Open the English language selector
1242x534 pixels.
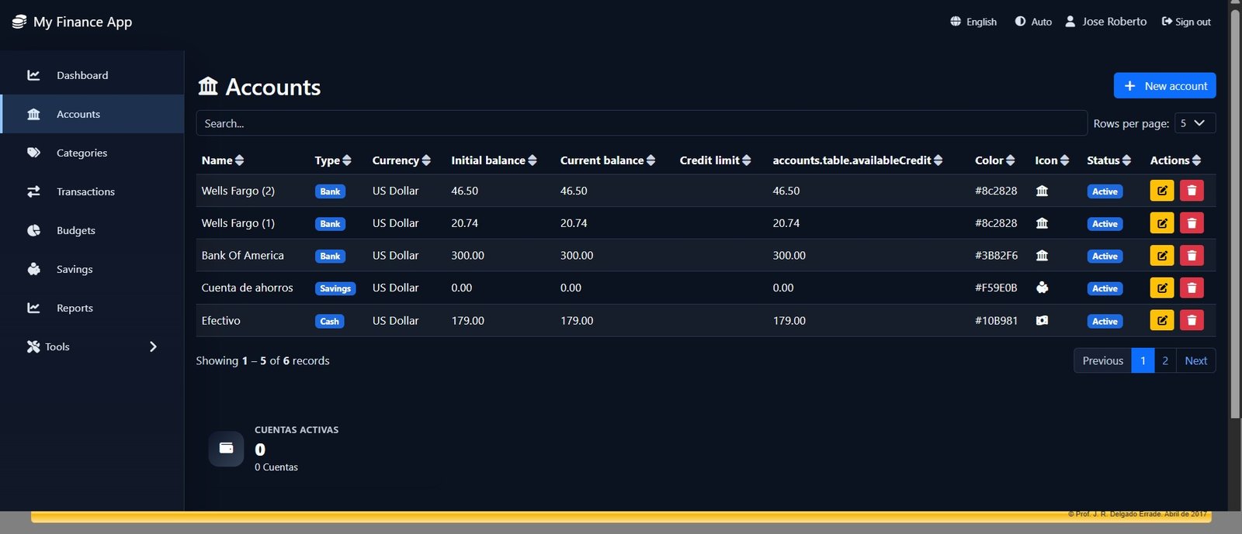coord(973,22)
